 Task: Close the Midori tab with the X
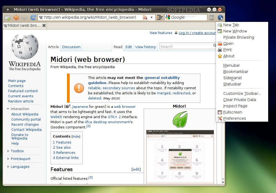(44, 25)
